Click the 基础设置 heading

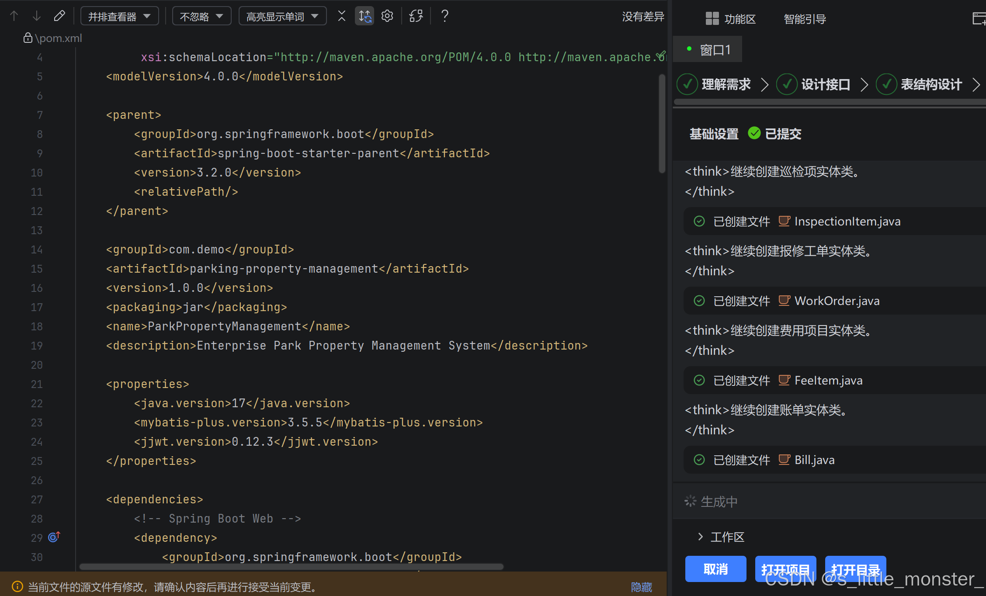point(714,134)
